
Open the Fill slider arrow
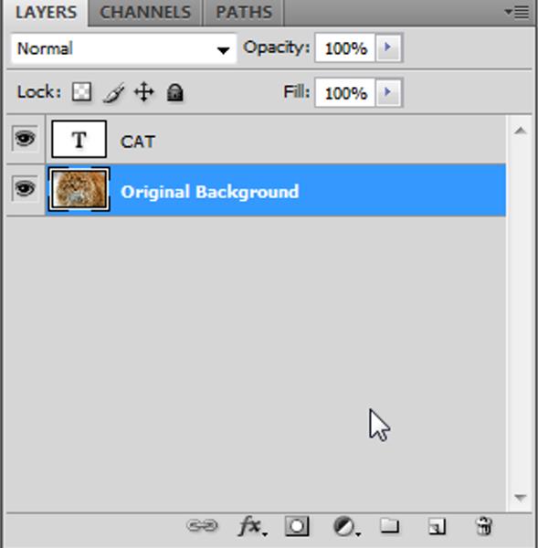click(388, 92)
